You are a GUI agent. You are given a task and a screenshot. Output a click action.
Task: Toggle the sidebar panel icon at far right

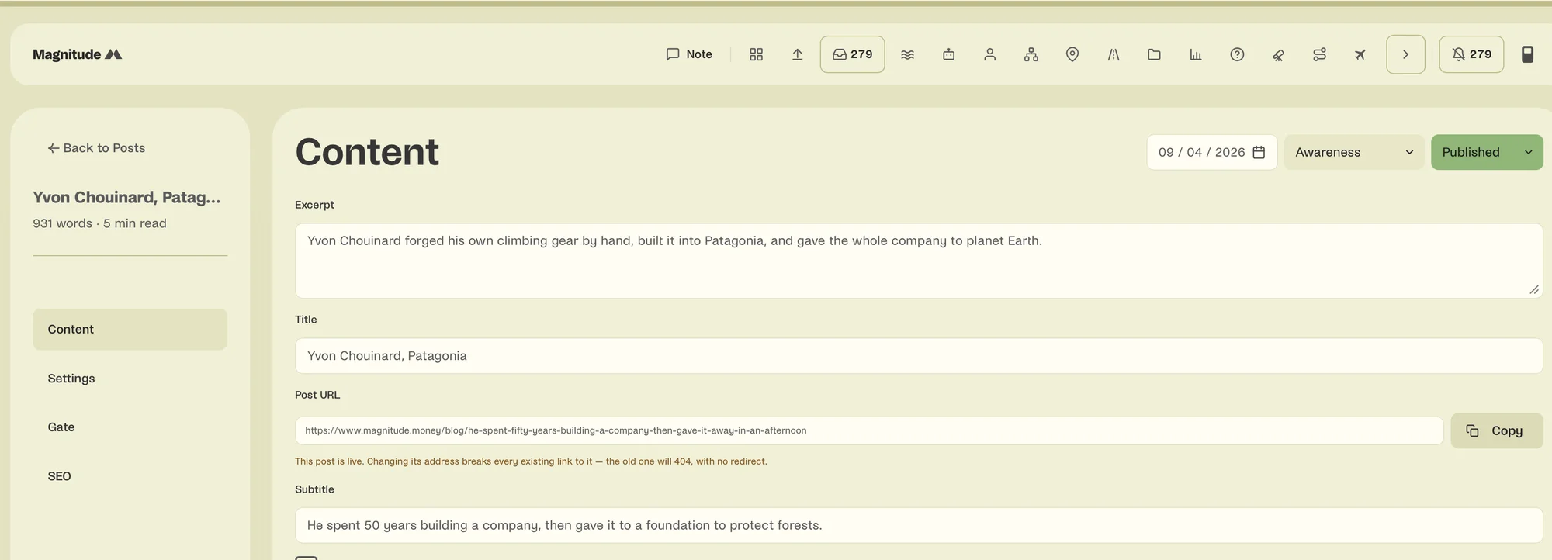[x=1526, y=54]
